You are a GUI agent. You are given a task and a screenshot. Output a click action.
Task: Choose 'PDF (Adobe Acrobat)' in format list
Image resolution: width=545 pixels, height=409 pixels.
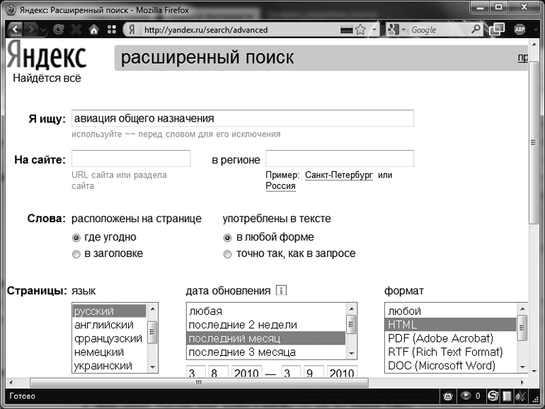440,338
